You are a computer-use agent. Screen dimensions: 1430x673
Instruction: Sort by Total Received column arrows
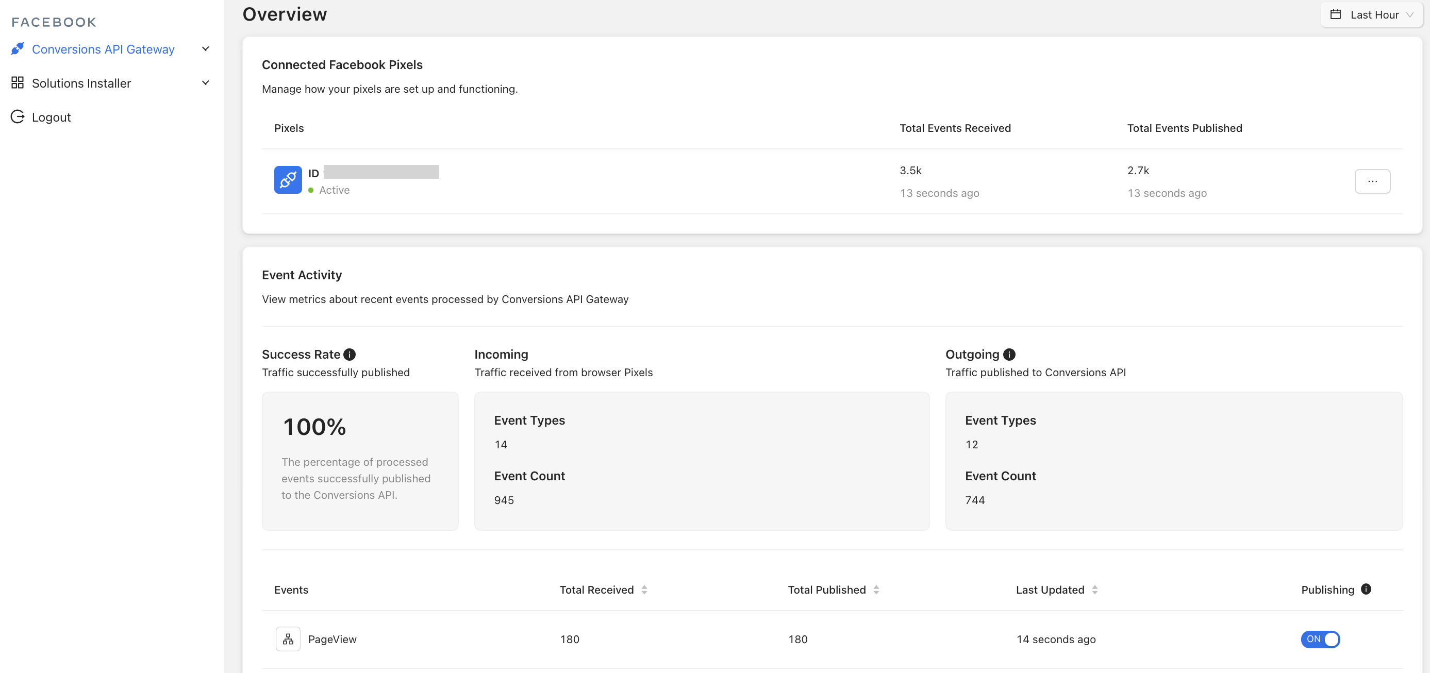[644, 590]
